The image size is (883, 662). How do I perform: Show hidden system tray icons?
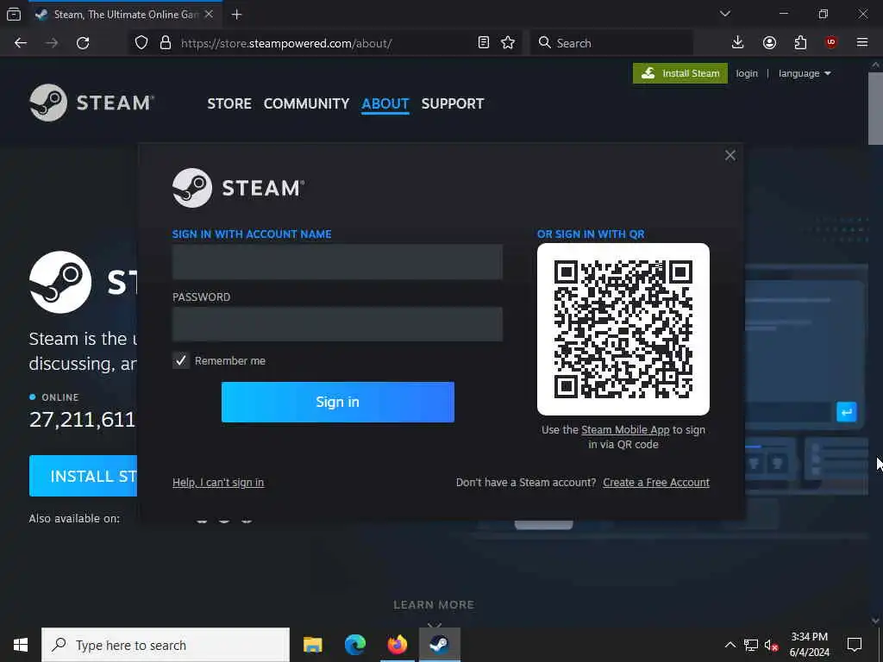coord(730,645)
